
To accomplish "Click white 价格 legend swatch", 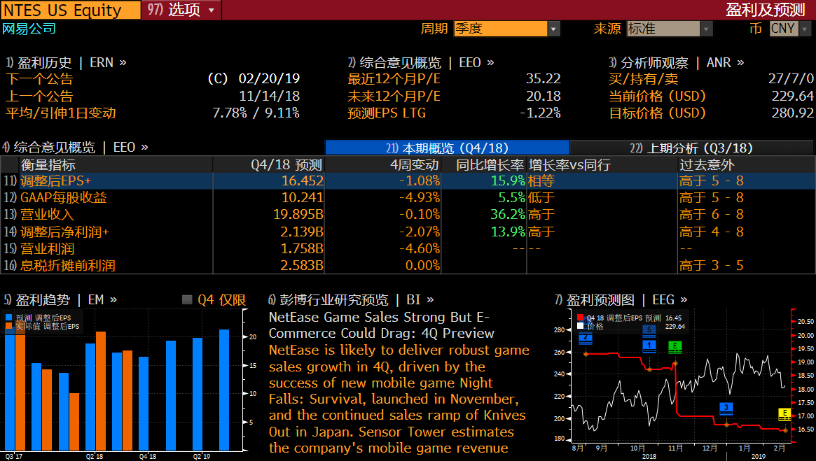I will (580, 326).
